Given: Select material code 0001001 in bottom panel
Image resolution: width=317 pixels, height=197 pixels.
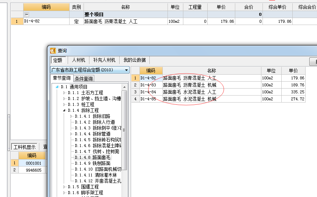Looking at the screenshot, I should click(x=32, y=163).
